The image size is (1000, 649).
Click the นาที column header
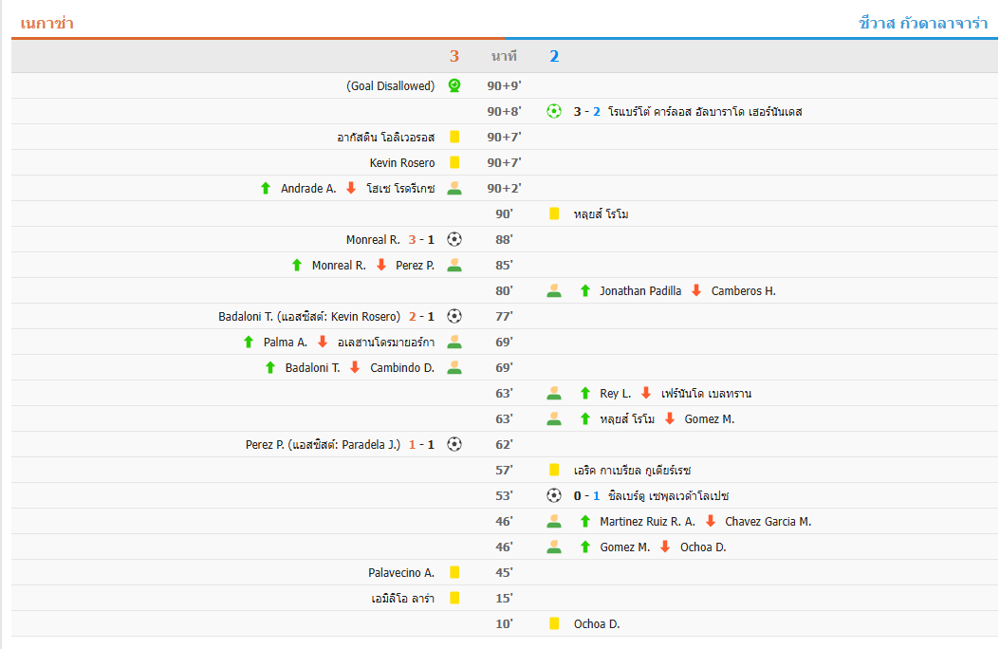pyautogui.click(x=504, y=56)
